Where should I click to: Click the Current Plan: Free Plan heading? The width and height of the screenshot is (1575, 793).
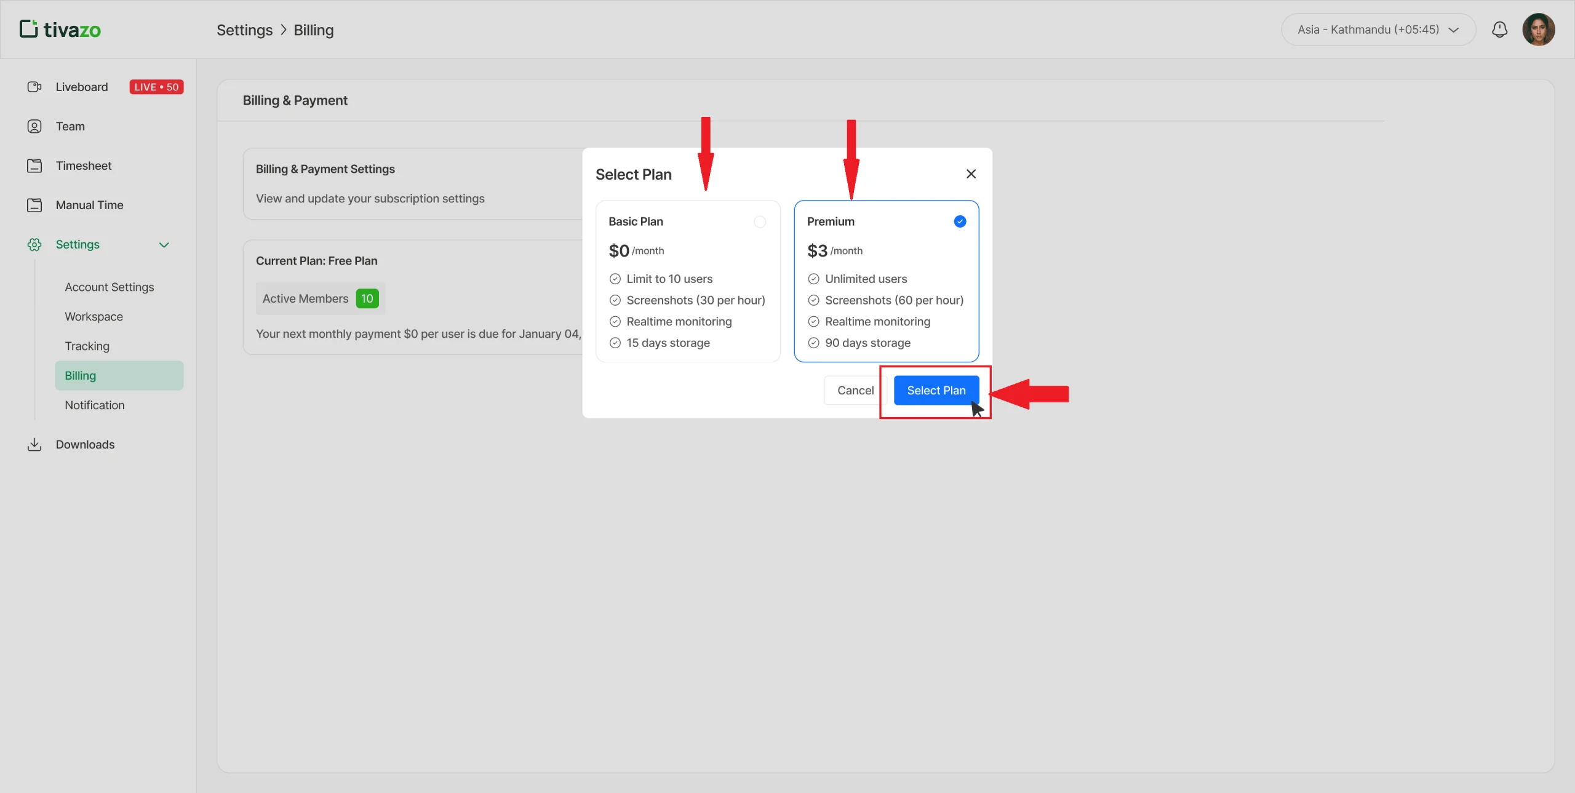tap(317, 261)
